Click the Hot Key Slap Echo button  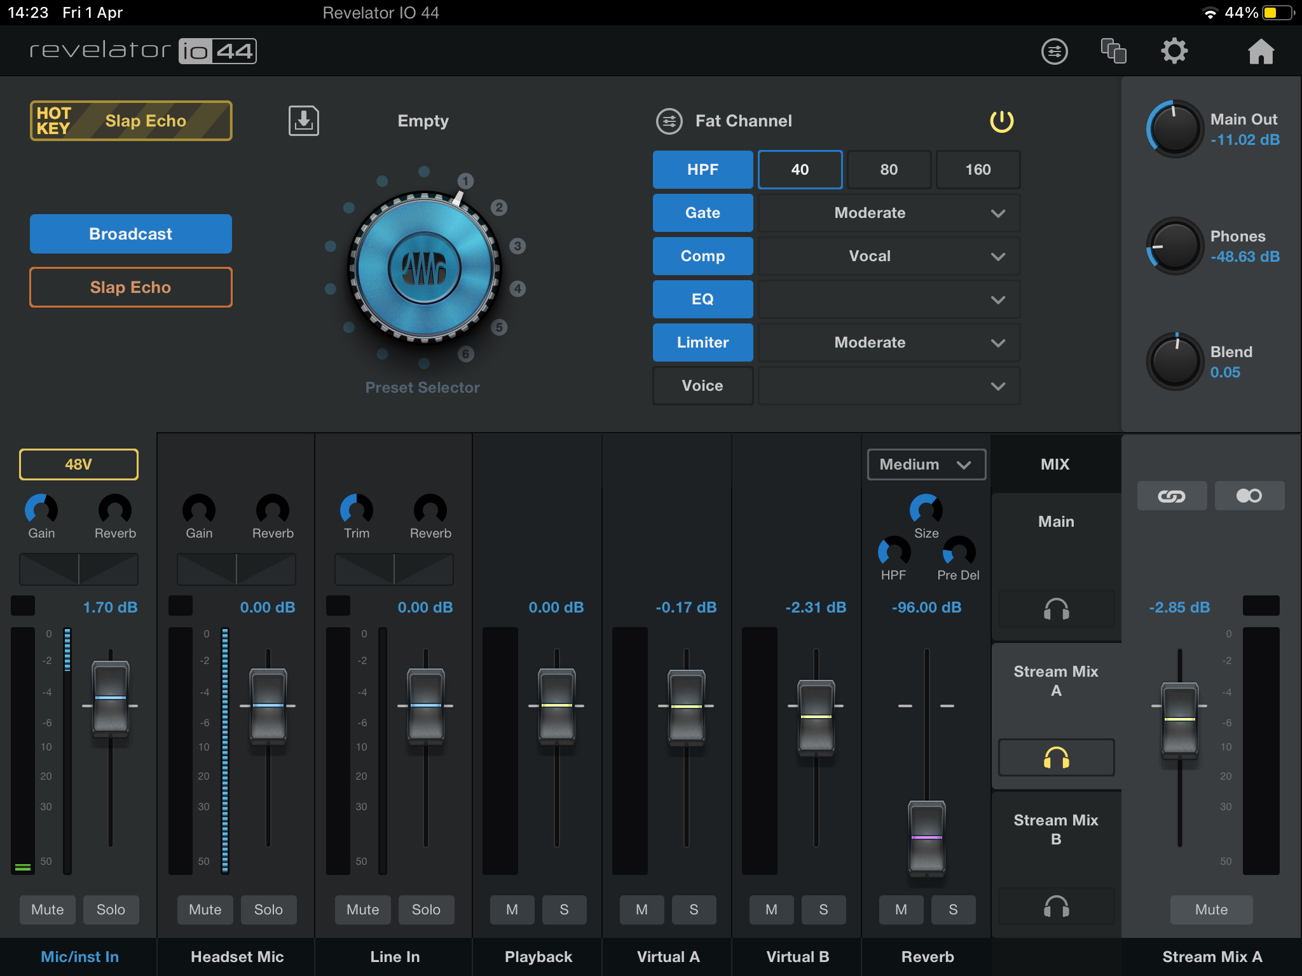coord(130,120)
